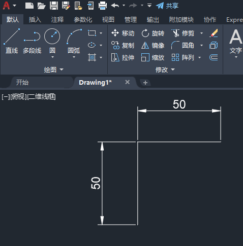Switch to the 插入 ribbon tab

click(x=35, y=20)
